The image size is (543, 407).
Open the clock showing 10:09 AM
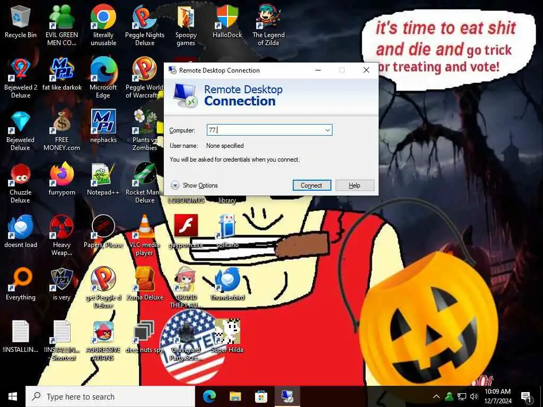497,396
